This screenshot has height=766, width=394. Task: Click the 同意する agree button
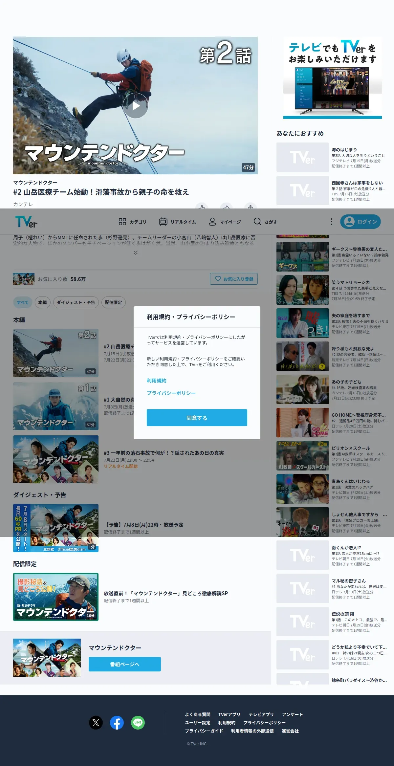[197, 418]
